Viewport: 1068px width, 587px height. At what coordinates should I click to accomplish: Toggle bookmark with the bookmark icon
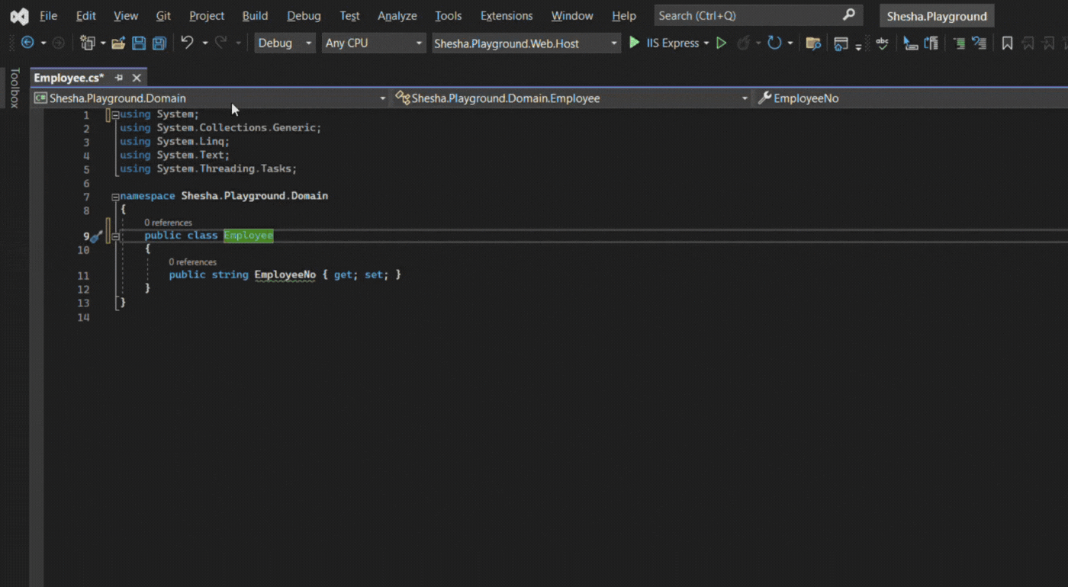(1007, 43)
